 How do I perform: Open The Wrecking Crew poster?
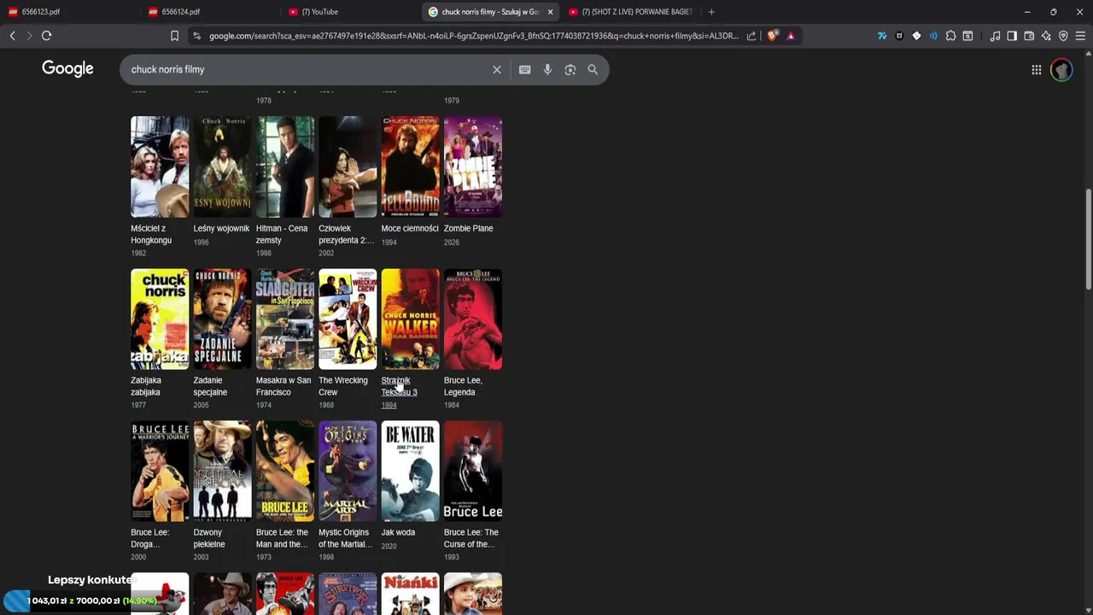(x=348, y=319)
